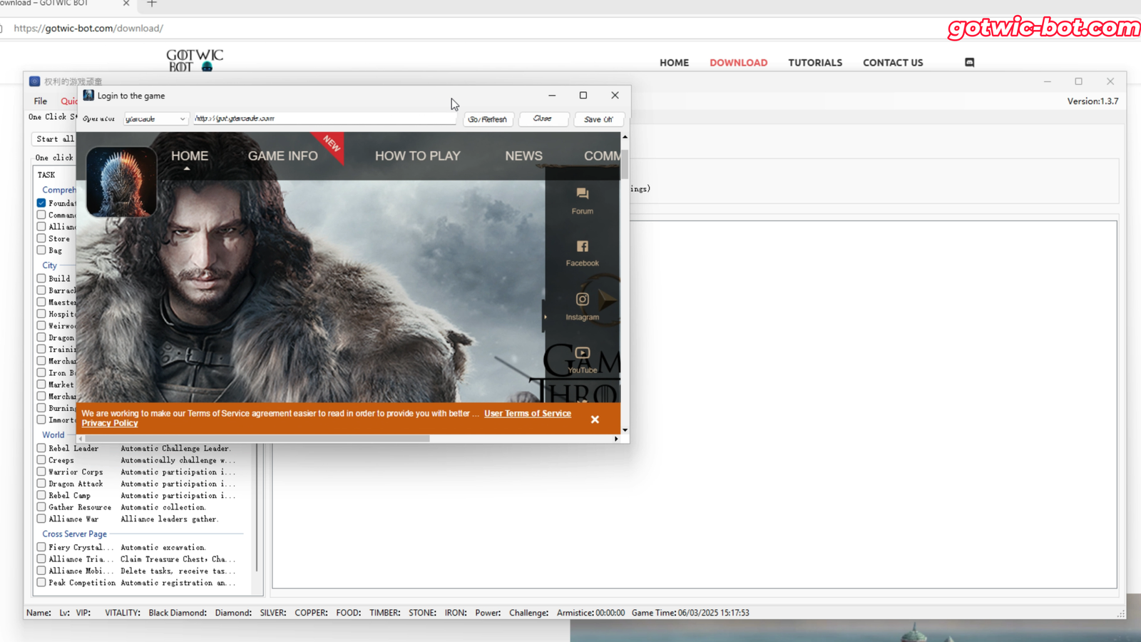The image size is (1141, 642).
Task: Enable the Warrior Corps checkbox
Action: coord(41,472)
